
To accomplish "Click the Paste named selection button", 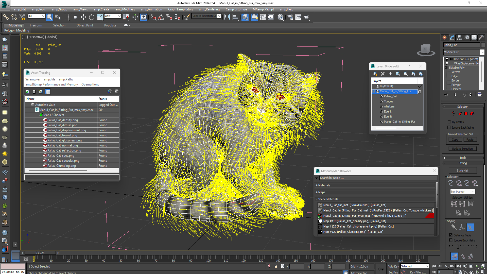I will pos(470,140).
